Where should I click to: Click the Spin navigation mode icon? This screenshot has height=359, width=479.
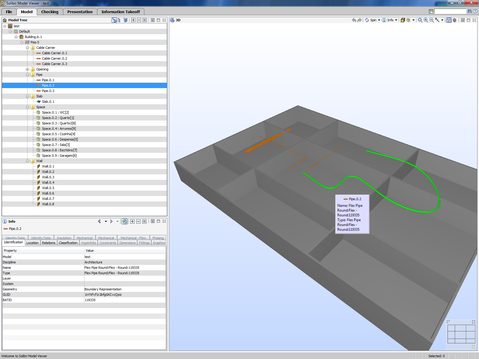click(367, 20)
